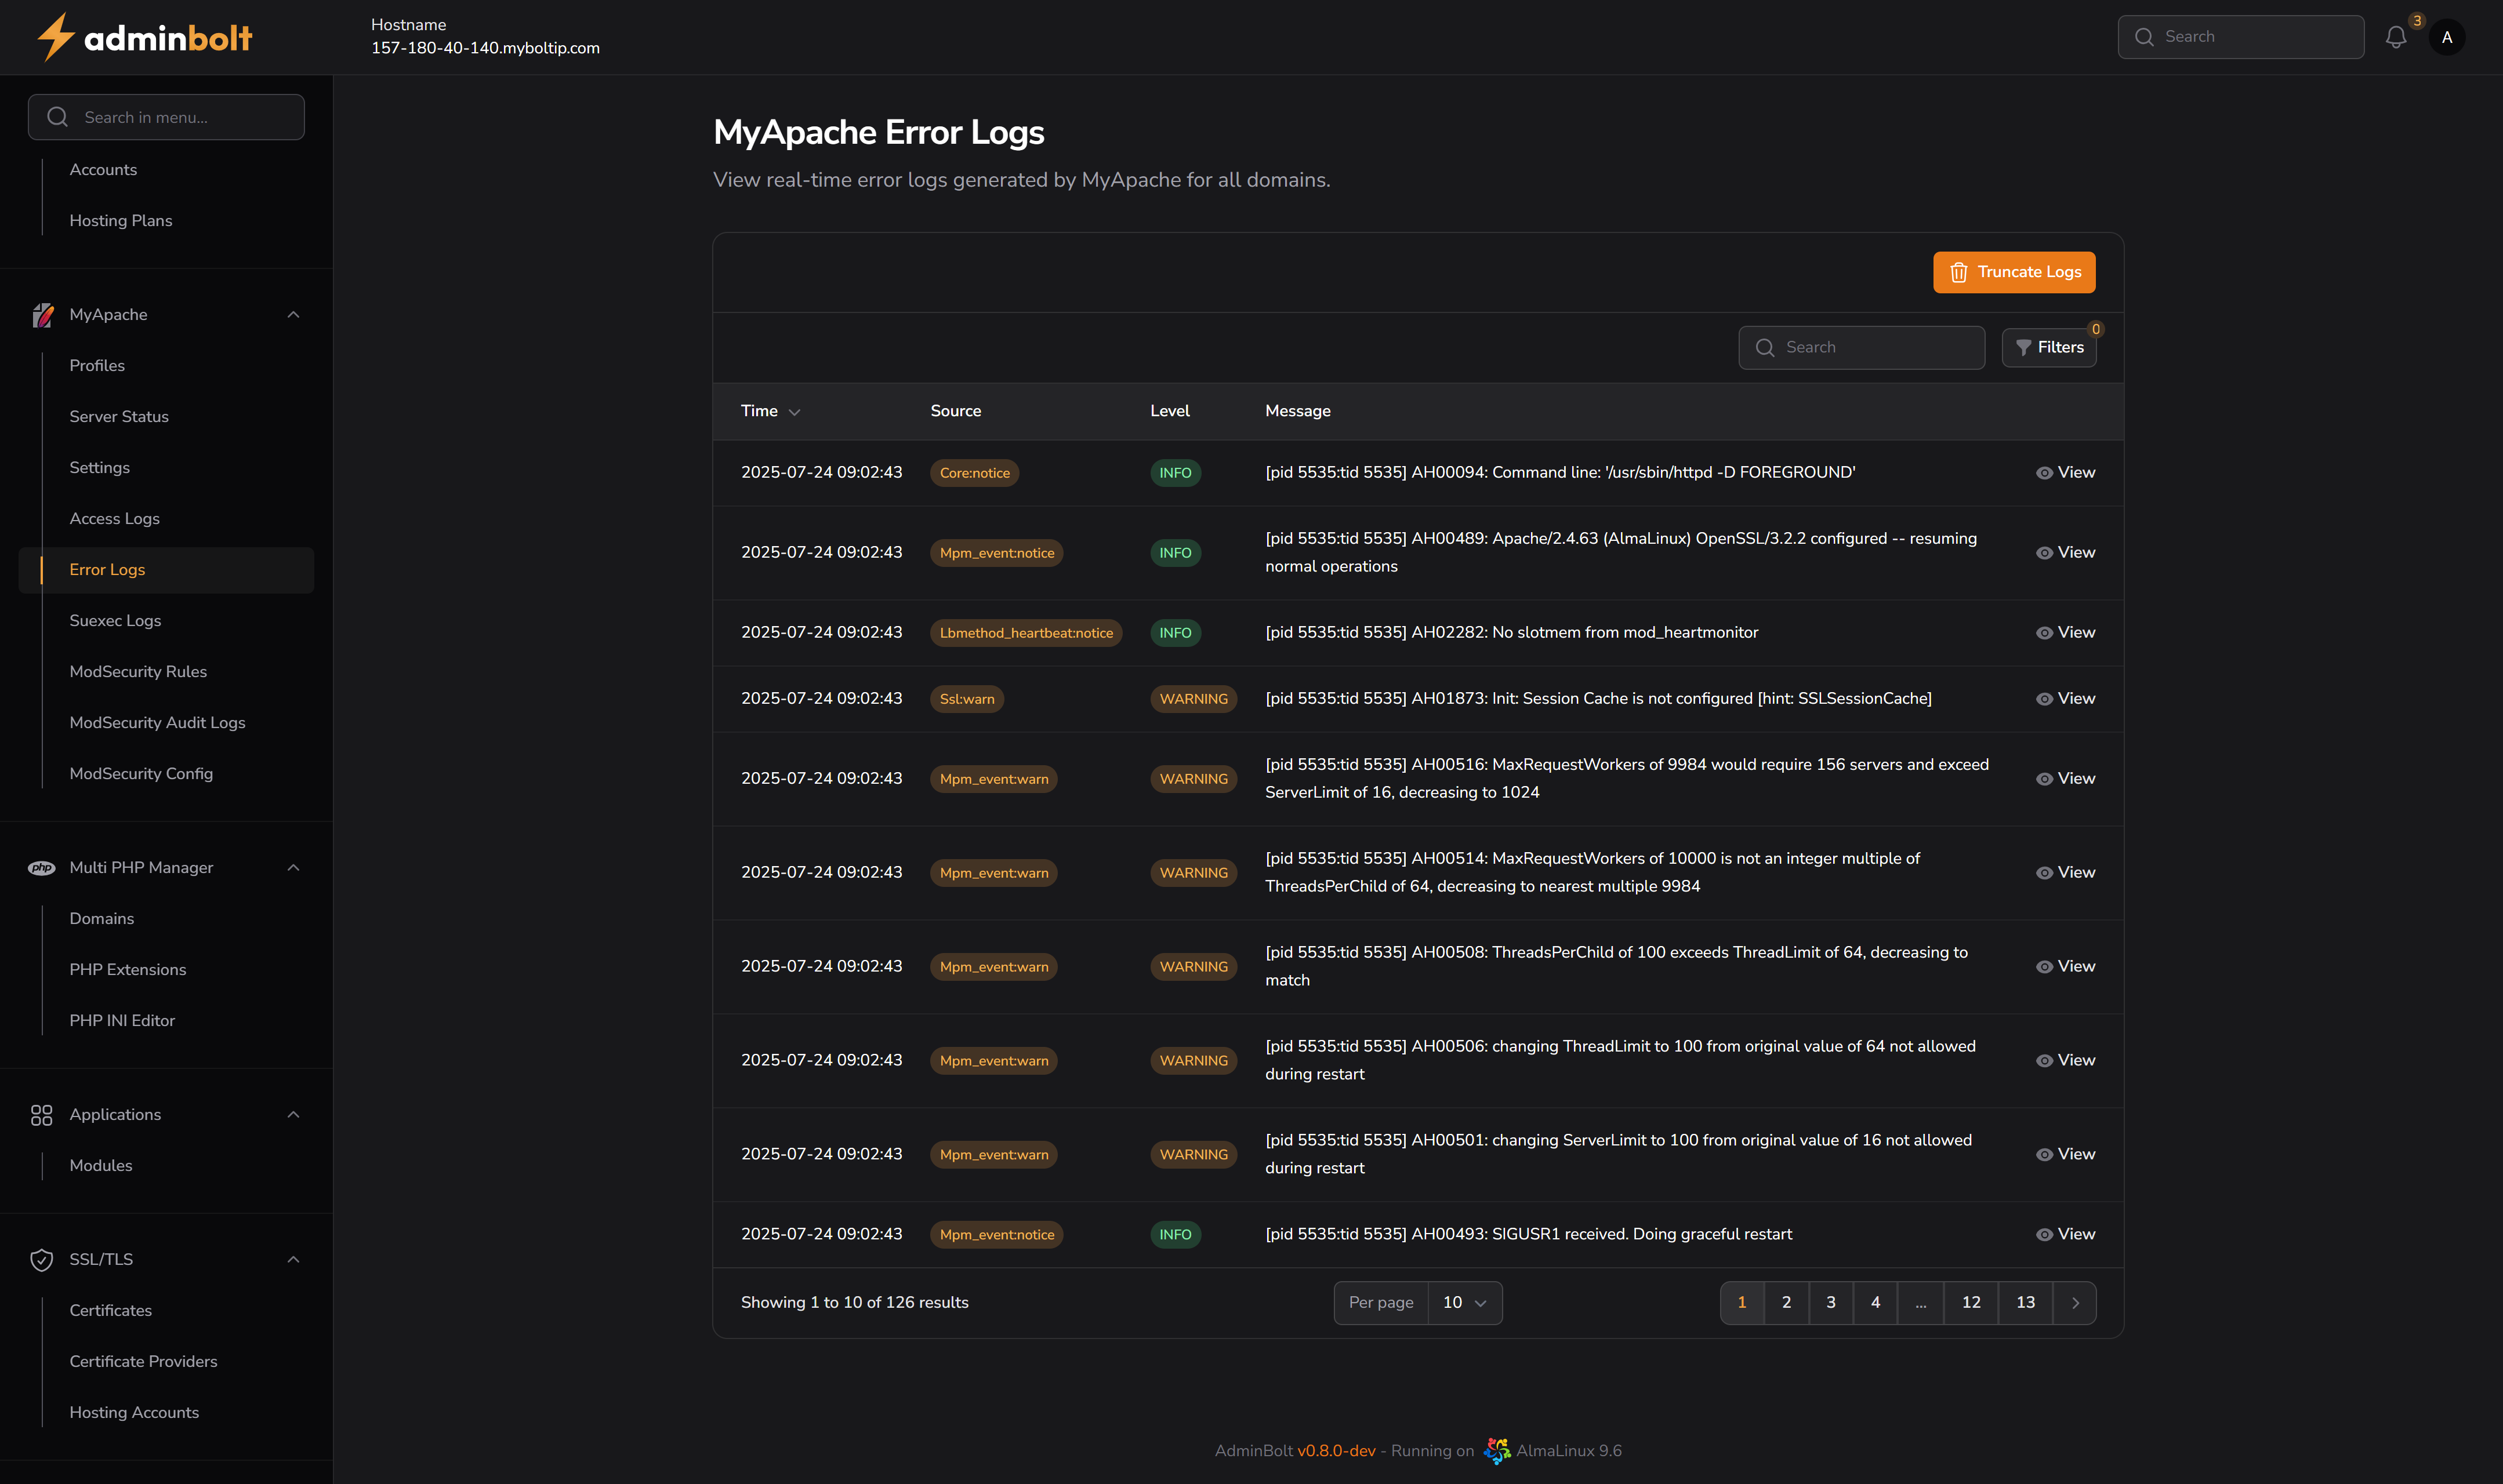
Task: Open the Per page dropdown showing 10
Action: pyautogui.click(x=1464, y=1302)
